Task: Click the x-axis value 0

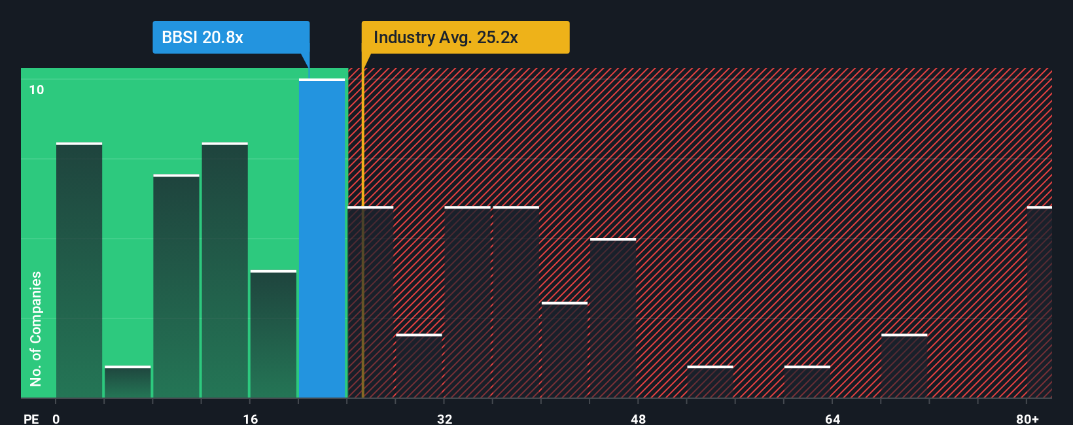Action: [x=56, y=418]
